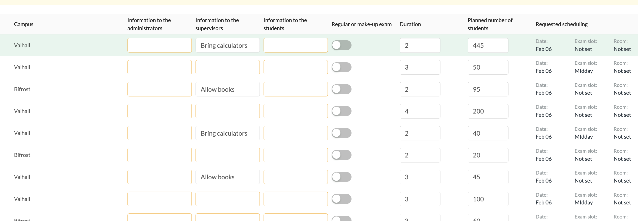The height and width of the screenshot is (221, 638).
Task: Toggle make-up exam switch for 20-student row
Action: (341, 155)
